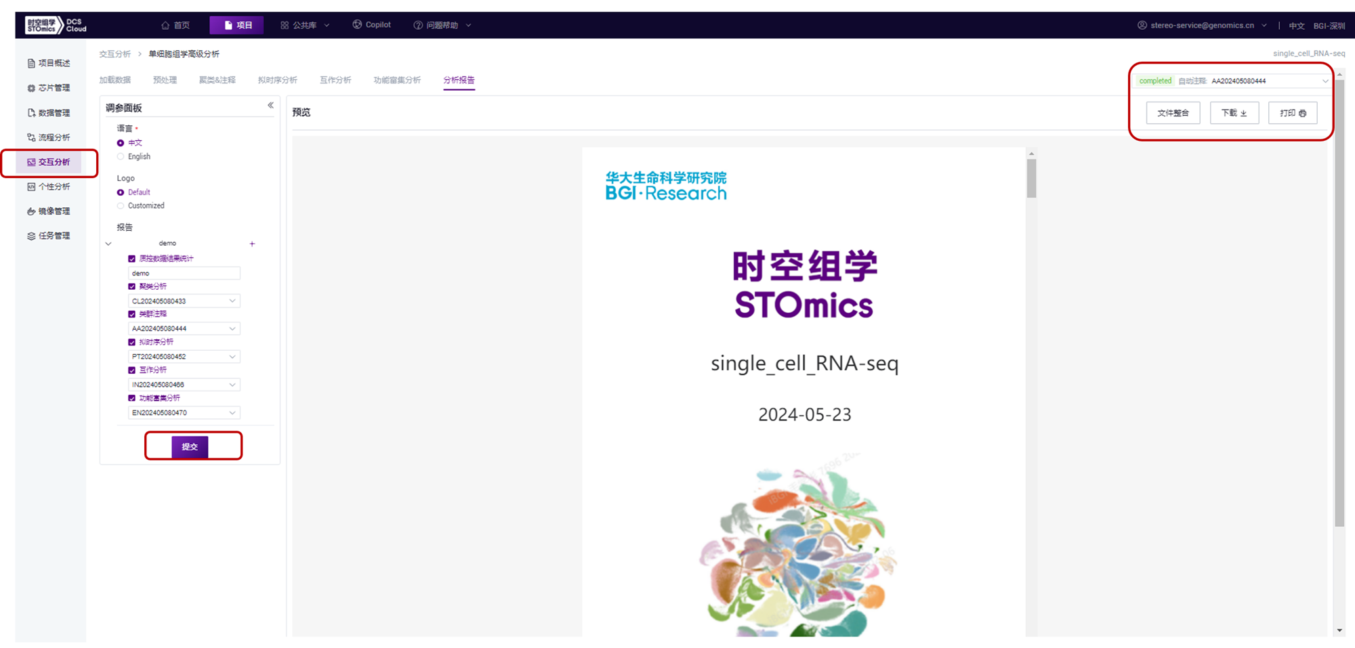Select the 分析报告 tab
The image size is (1355, 648).
[459, 80]
